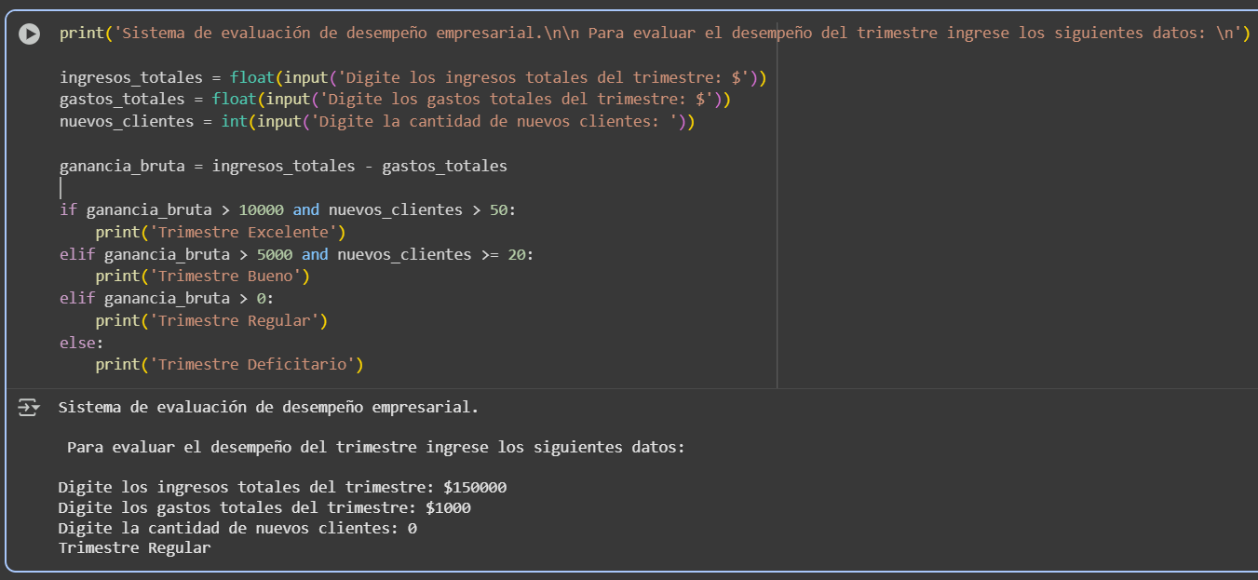Click the elif ganancia_bruta > 0 line

(167, 299)
